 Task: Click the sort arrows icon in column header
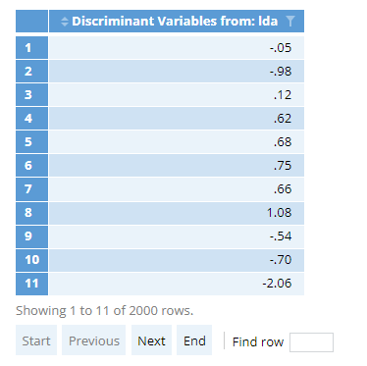click(x=65, y=22)
